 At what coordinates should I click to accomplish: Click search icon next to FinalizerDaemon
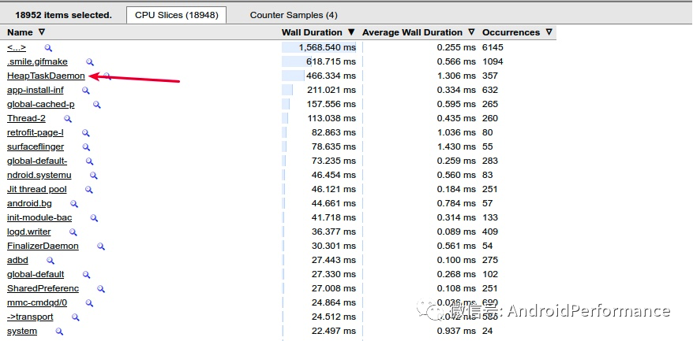point(101,246)
